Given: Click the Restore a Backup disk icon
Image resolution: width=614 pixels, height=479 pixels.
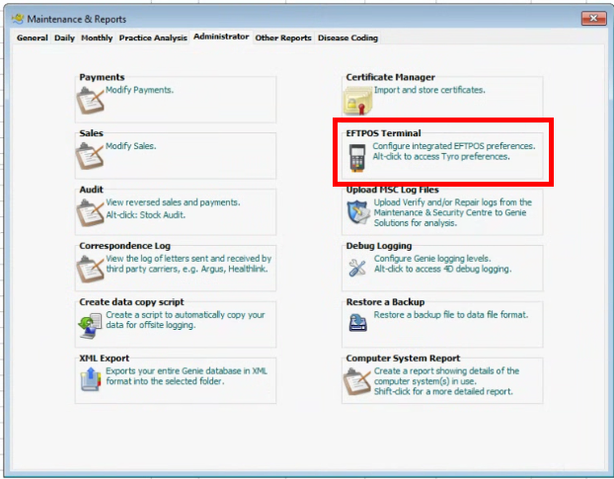Looking at the screenshot, I should (356, 323).
